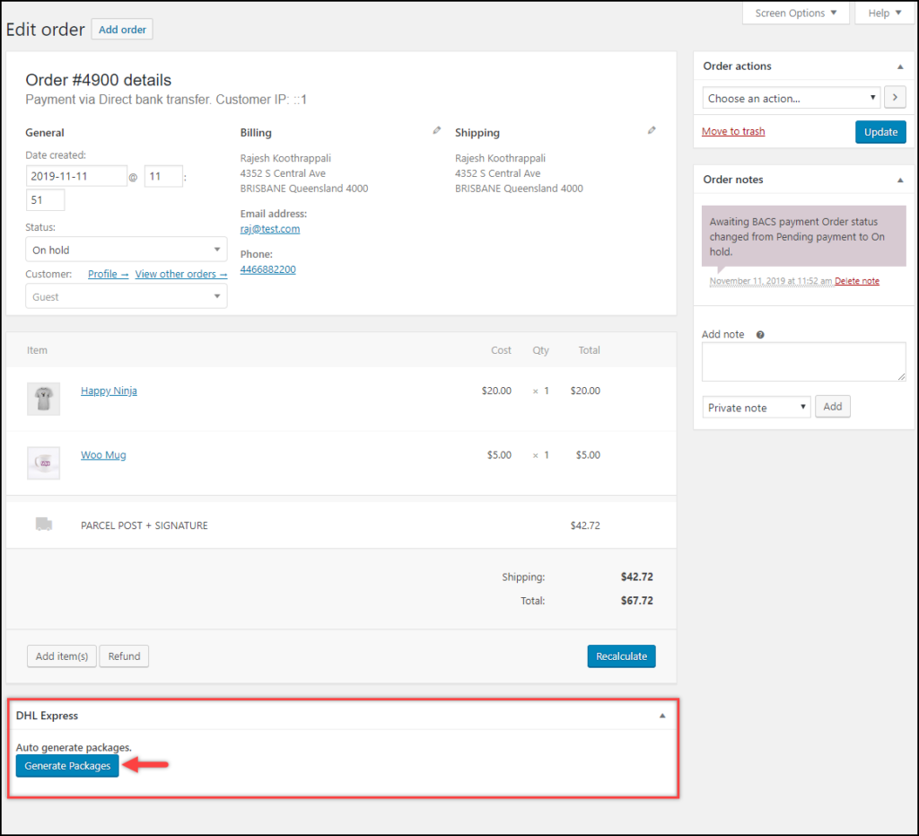Open the Private note type dropdown

click(x=757, y=407)
